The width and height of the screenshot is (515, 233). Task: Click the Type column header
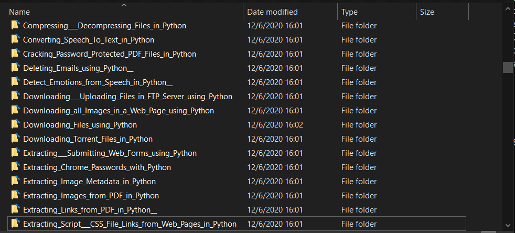pos(349,12)
